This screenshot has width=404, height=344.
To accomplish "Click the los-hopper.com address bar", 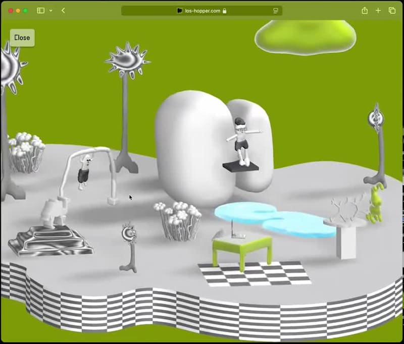I will [x=202, y=11].
